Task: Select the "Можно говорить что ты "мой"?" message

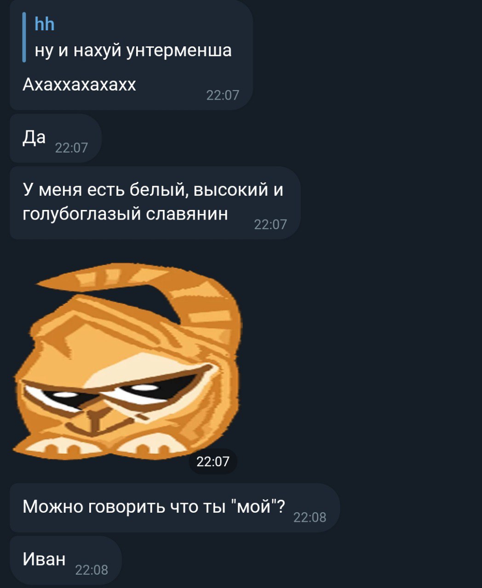Action: pyautogui.click(x=175, y=508)
